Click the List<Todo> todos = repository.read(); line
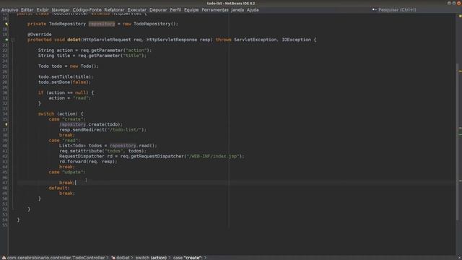This screenshot has width=462, height=260. (x=108, y=146)
